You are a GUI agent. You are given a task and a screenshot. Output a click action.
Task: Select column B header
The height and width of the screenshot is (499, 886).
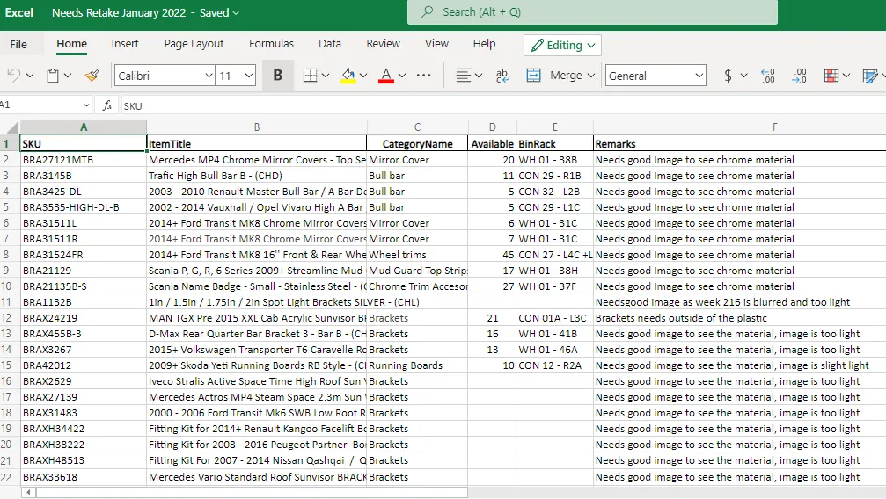click(x=257, y=127)
